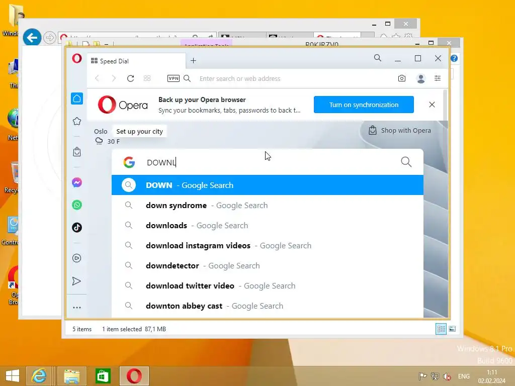Click the Opera taskbar button
This screenshot has width=515, height=386.
click(x=134, y=376)
